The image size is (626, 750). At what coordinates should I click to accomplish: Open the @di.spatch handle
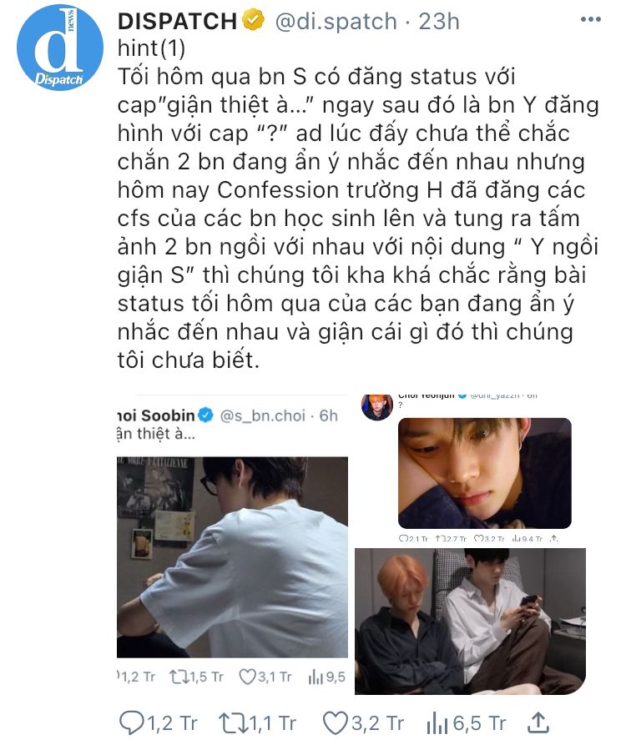point(336,22)
